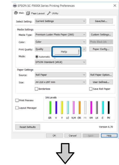
Task: Click the C cyan ink level bar
Action: pyautogui.click(x=103, y=108)
